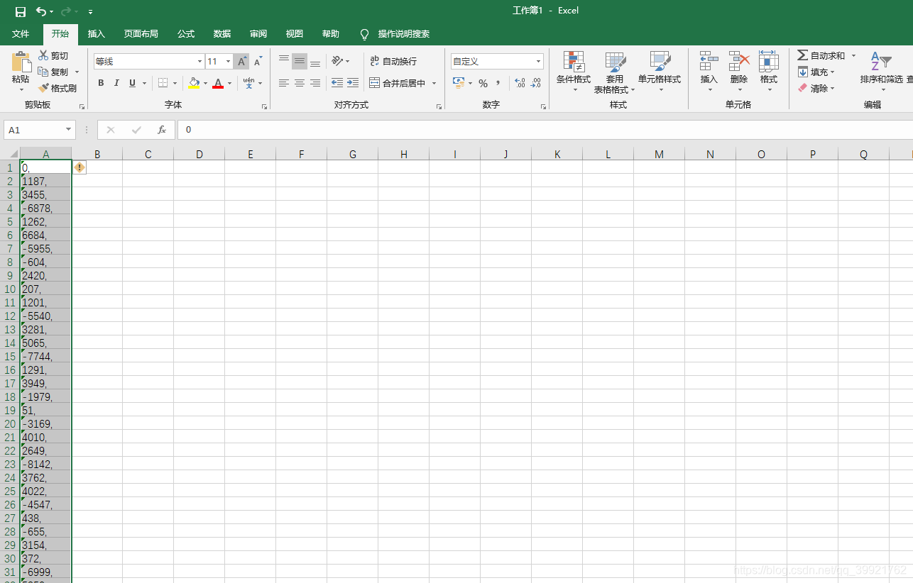Screen dimensions: 913x583
Task: Toggle bold formatting
Action: click(101, 83)
